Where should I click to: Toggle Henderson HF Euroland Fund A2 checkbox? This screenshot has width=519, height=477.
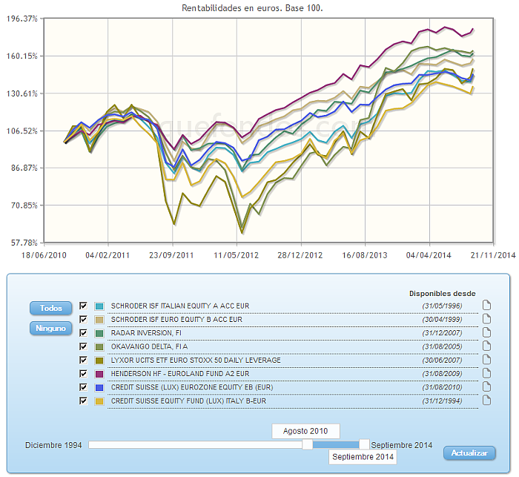point(83,374)
